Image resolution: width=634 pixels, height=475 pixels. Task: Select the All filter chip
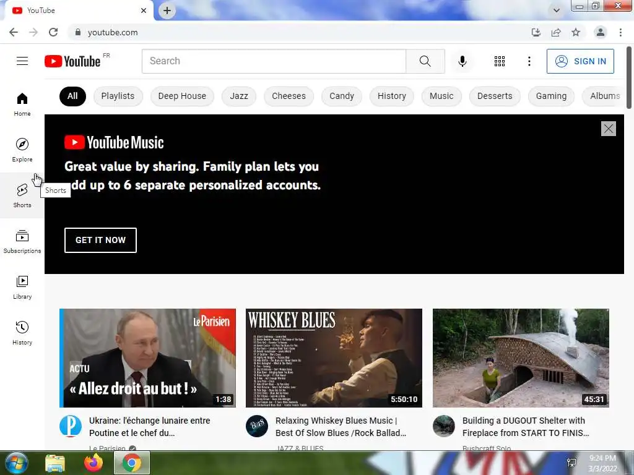point(72,96)
